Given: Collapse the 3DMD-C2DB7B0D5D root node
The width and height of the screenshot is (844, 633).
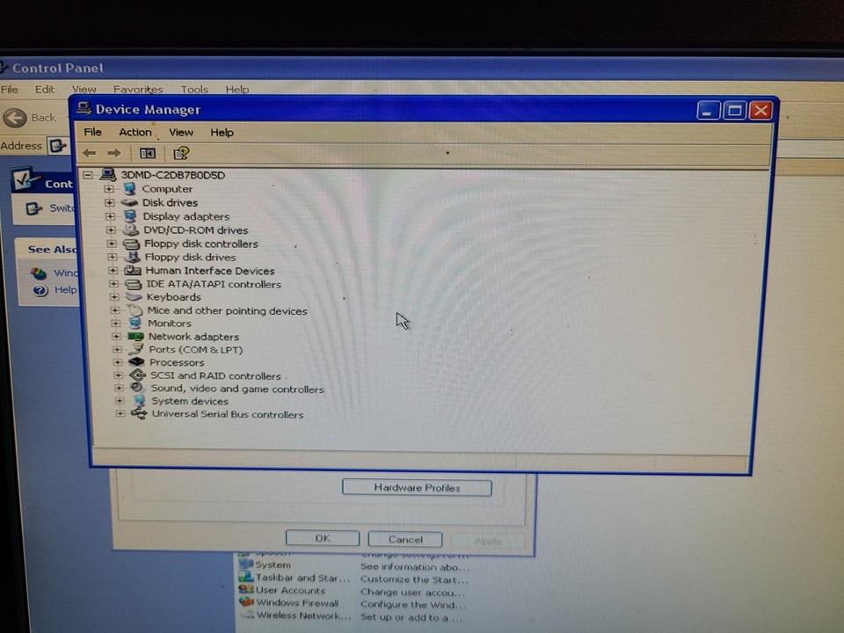Looking at the screenshot, I should click(87, 174).
